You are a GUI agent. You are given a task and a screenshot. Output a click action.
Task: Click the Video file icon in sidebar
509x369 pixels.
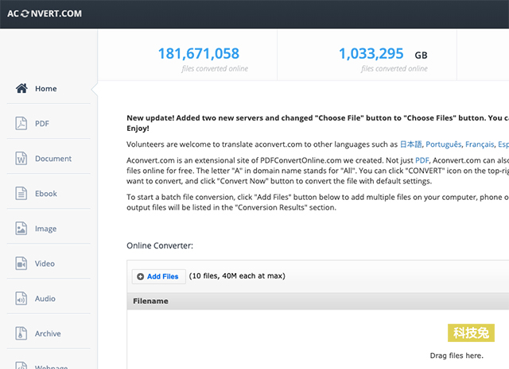pos(21,263)
